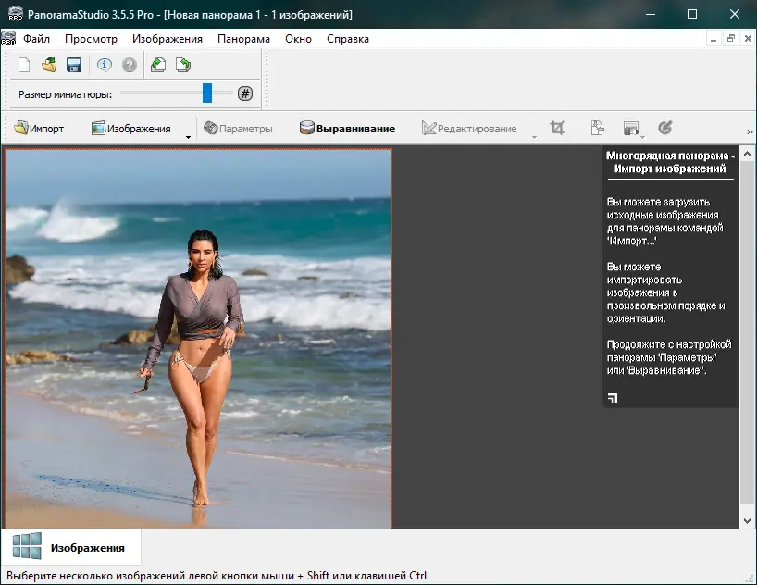The width and height of the screenshot is (757, 585).
Task: Rotate the image right with the green arrow icon
Action: tap(183, 65)
